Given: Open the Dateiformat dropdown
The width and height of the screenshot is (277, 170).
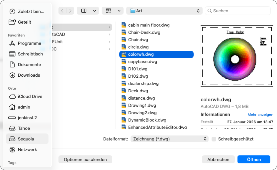Looking at the screenshot, I should [x=169, y=139].
